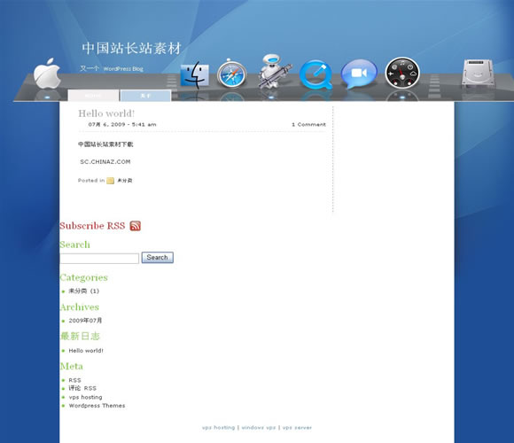Click the iChat video bubble icon

click(359, 74)
